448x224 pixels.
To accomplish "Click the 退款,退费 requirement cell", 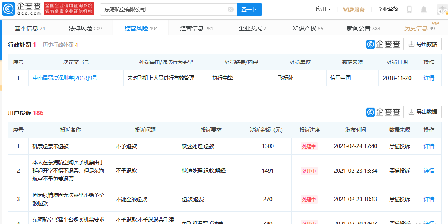I will [211, 199].
